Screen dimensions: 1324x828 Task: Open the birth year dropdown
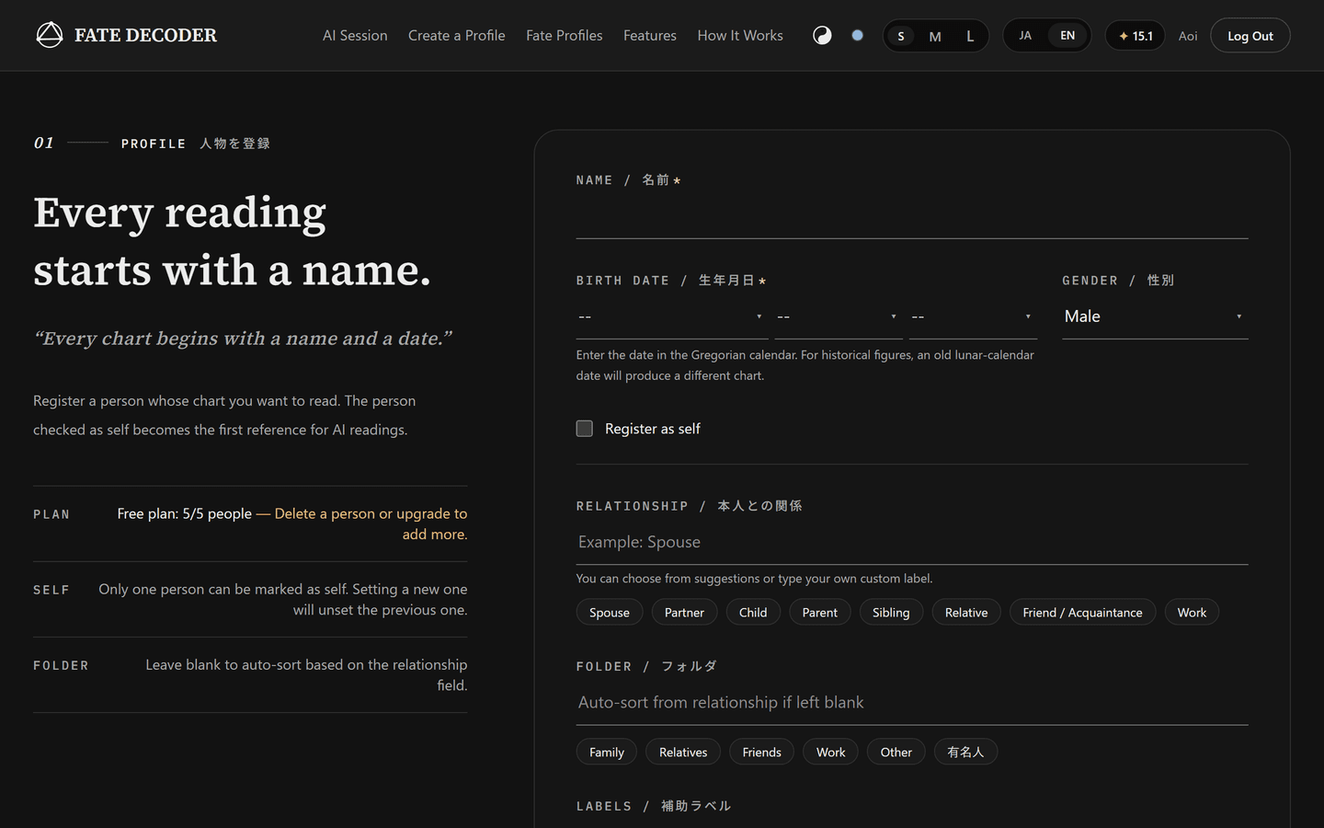[x=672, y=316]
